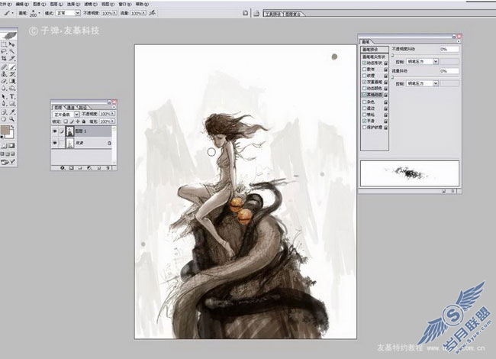The height and width of the screenshot is (359, 496).
Task: Hide the 背景 layer with its eye icon
Action: pyautogui.click(x=55, y=143)
